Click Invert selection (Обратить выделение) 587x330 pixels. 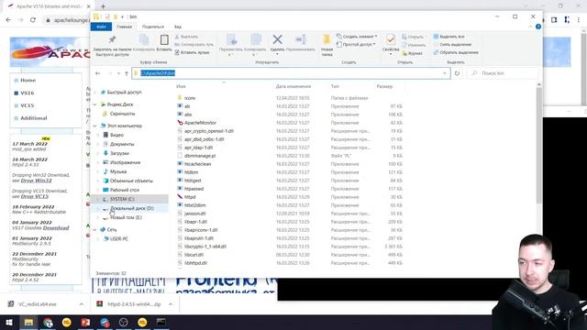tap(456, 53)
